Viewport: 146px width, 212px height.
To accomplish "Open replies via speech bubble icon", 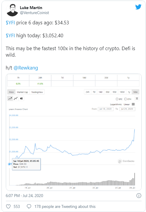I will pos(29,206).
